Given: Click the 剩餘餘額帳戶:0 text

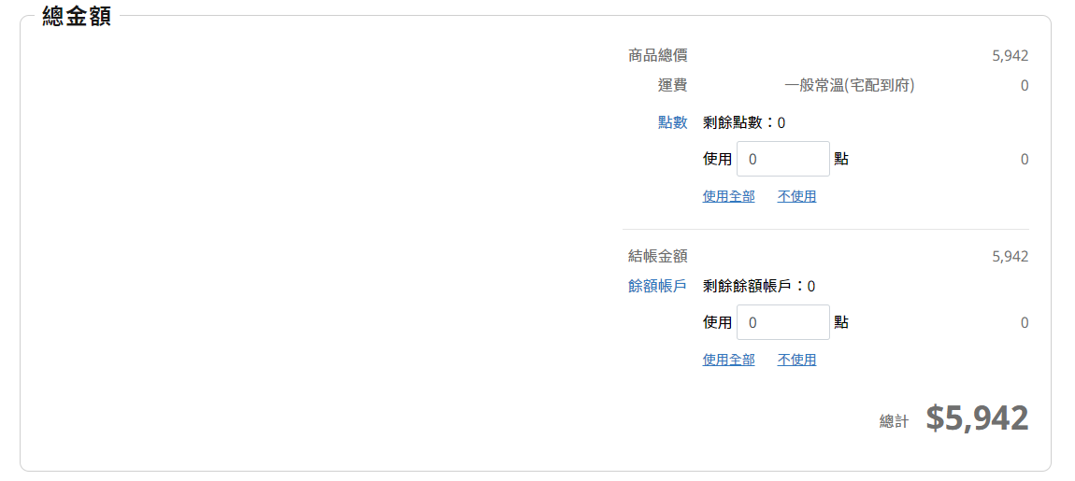Looking at the screenshot, I should pos(758,286).
